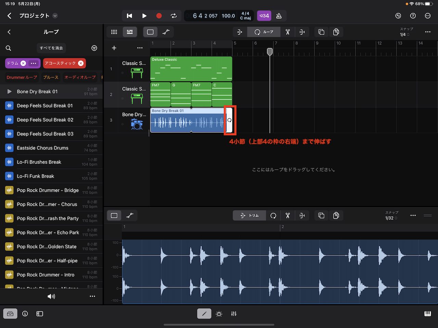Open the loop browser filter icon
Screen dimensions: 438x328
coord(94,48)
